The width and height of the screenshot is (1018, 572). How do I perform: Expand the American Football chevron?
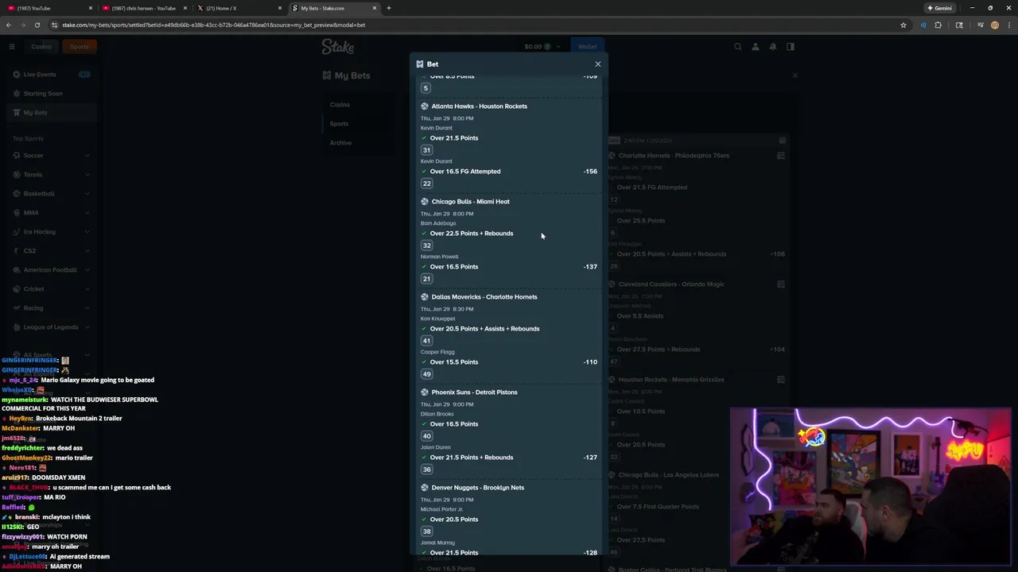click(x=87, y=270)
